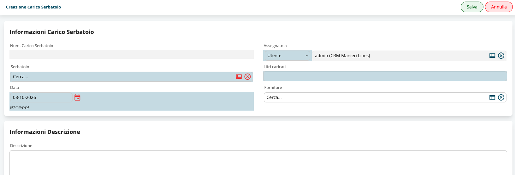Click the (dd-mm-yyyy) format hint
This screenshot has width=515, height=175.
tap(20, 107)
